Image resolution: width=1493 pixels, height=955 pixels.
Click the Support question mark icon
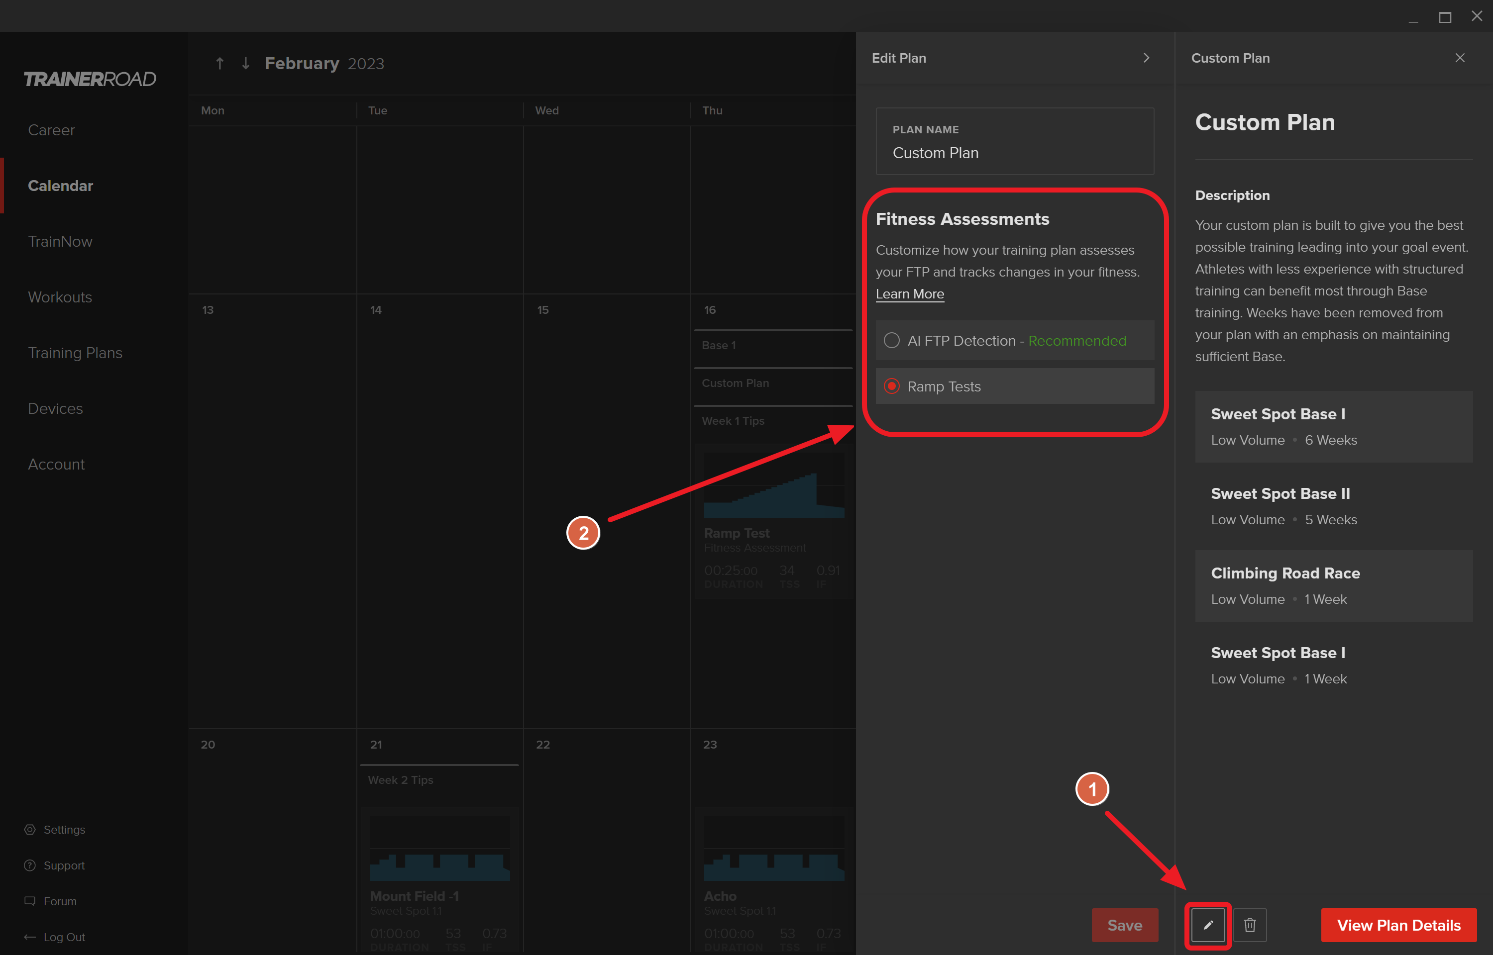coord(30,865)
